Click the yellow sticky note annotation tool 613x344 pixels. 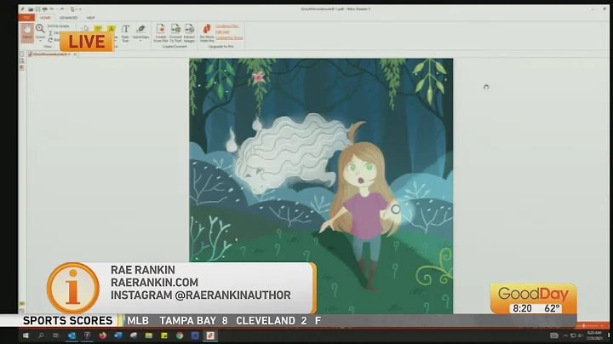pyautogui.click(x=98, y=29)
